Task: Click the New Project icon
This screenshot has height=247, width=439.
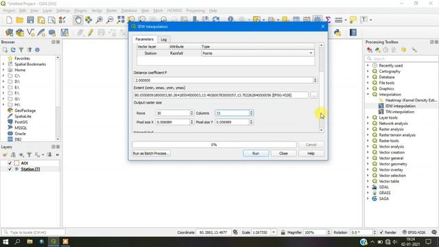Action: click(x=9, y=20)
